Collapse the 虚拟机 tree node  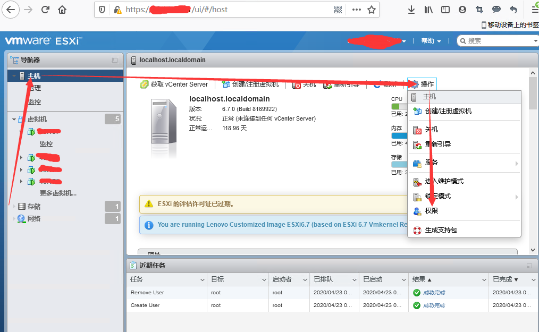14,120
